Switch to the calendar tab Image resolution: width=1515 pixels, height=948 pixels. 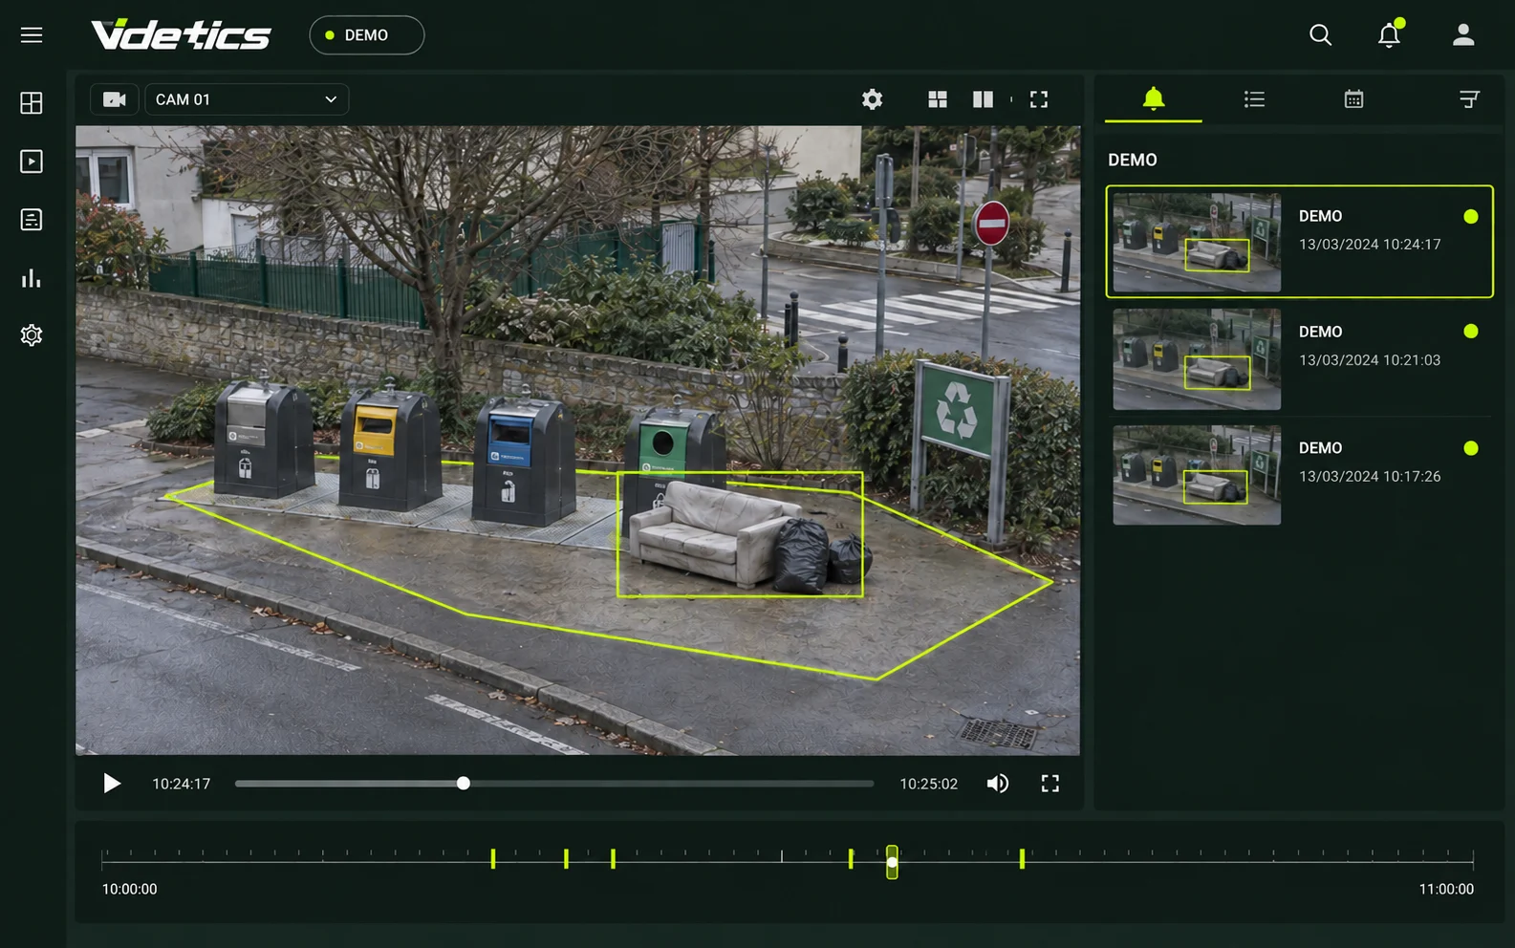pyautogui.click(x=1353, y=99)
